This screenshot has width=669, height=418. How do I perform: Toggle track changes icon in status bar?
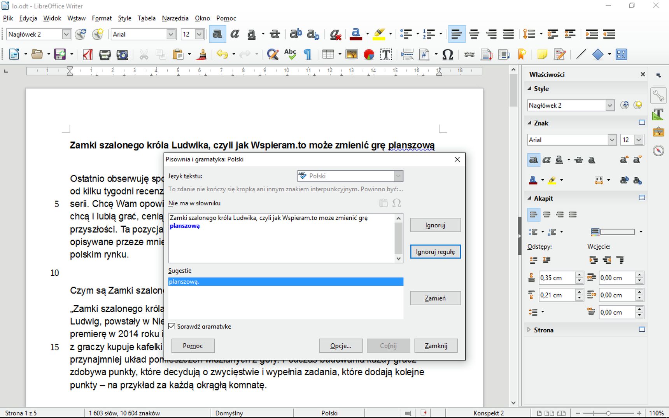(424, 413)
